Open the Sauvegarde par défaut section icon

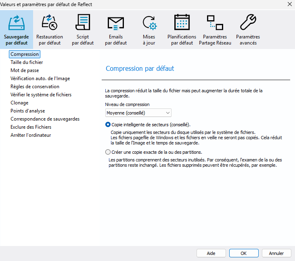click(x=17, y=22)
